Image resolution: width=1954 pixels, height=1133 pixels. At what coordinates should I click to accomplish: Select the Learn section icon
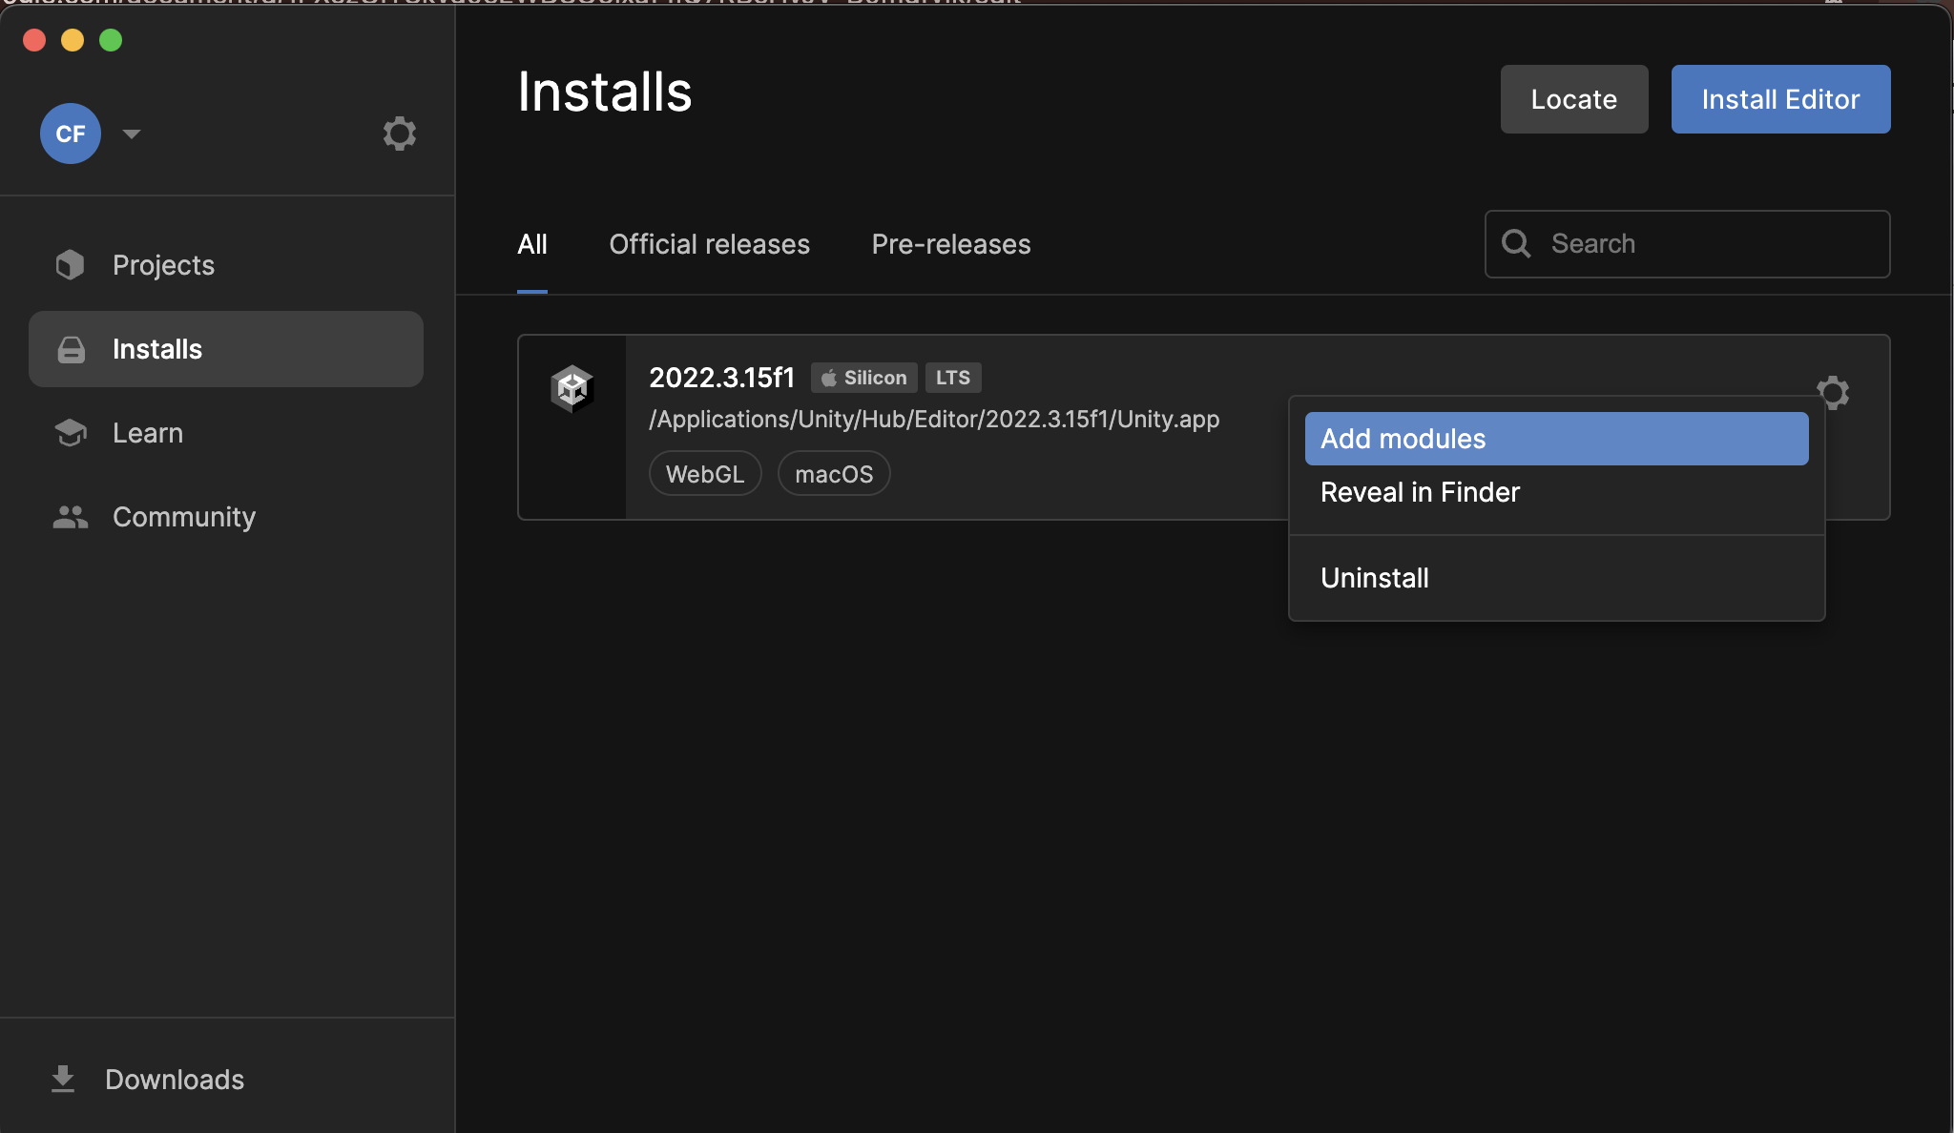click(71, 432)
